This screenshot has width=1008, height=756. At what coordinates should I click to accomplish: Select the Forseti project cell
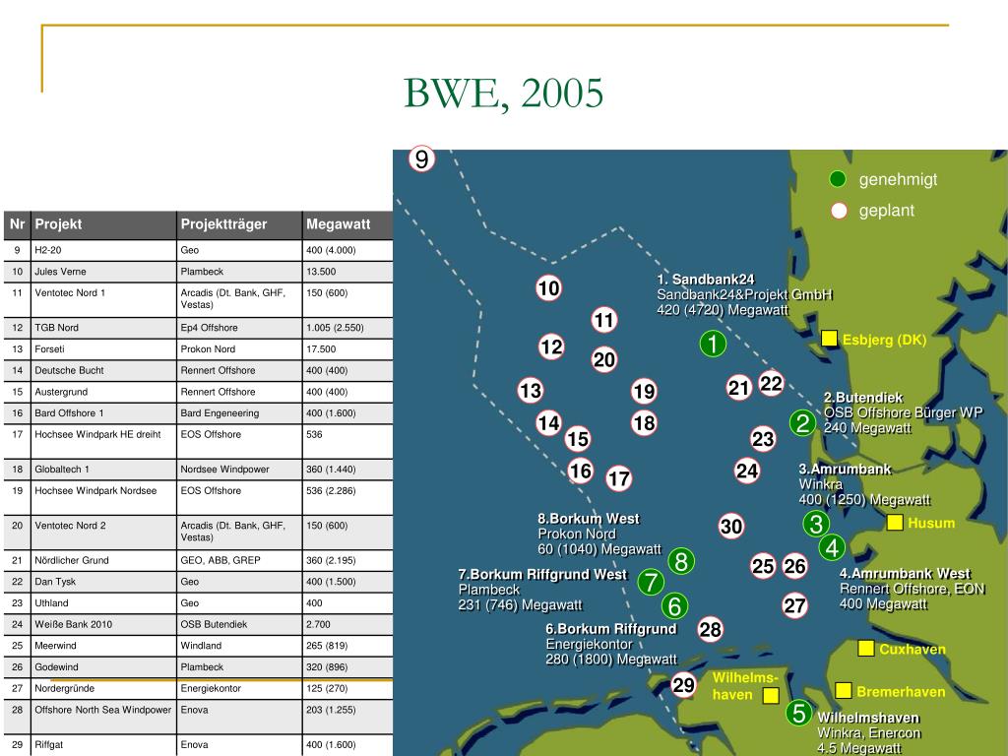(x=103, y=349)
